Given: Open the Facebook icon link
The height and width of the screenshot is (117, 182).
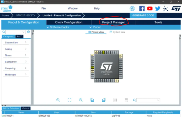Looking at the screenshot, I should click(142, 9).
